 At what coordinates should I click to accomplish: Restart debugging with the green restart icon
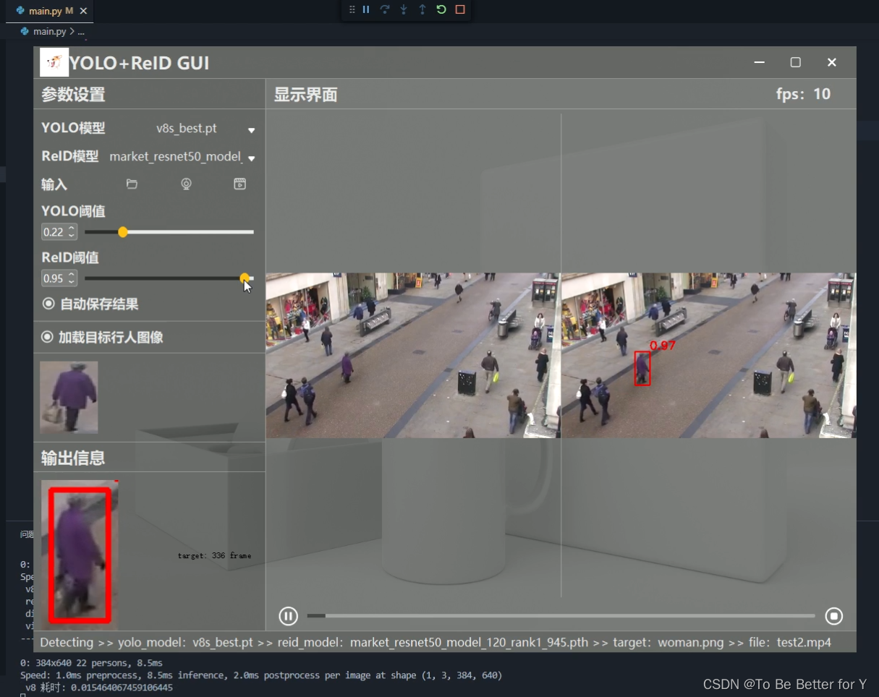tap(441, 9)
